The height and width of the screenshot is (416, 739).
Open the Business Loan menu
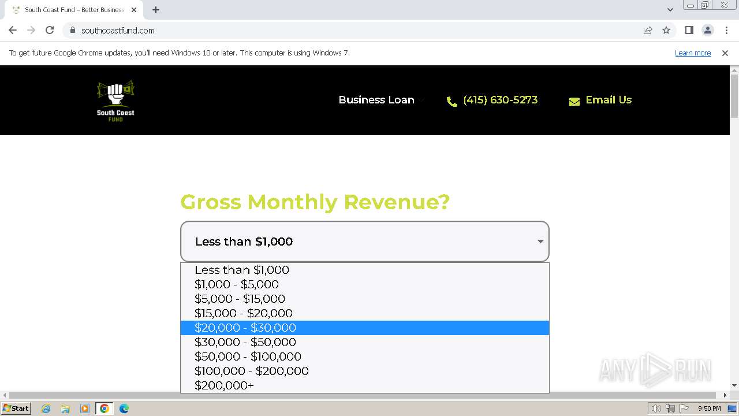coord(376,100)
